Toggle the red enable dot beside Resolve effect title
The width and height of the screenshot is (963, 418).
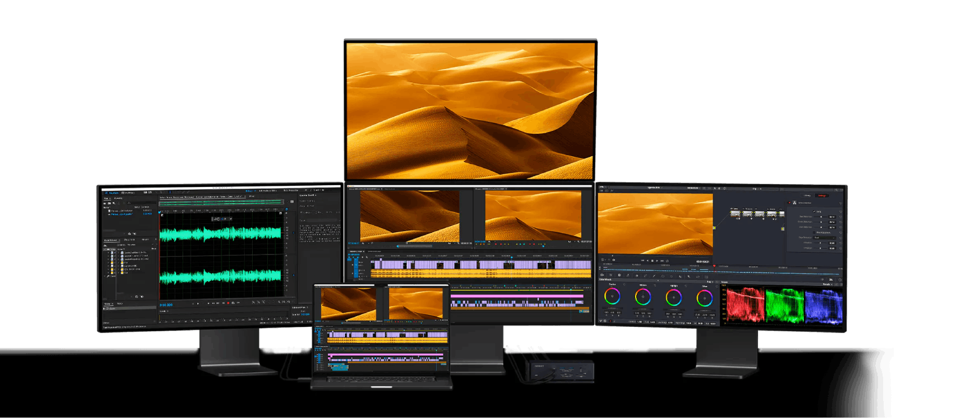point(790,202)
